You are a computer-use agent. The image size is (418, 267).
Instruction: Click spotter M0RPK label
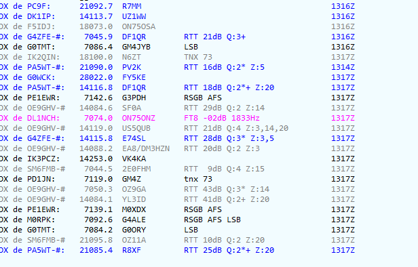point(41,220)
